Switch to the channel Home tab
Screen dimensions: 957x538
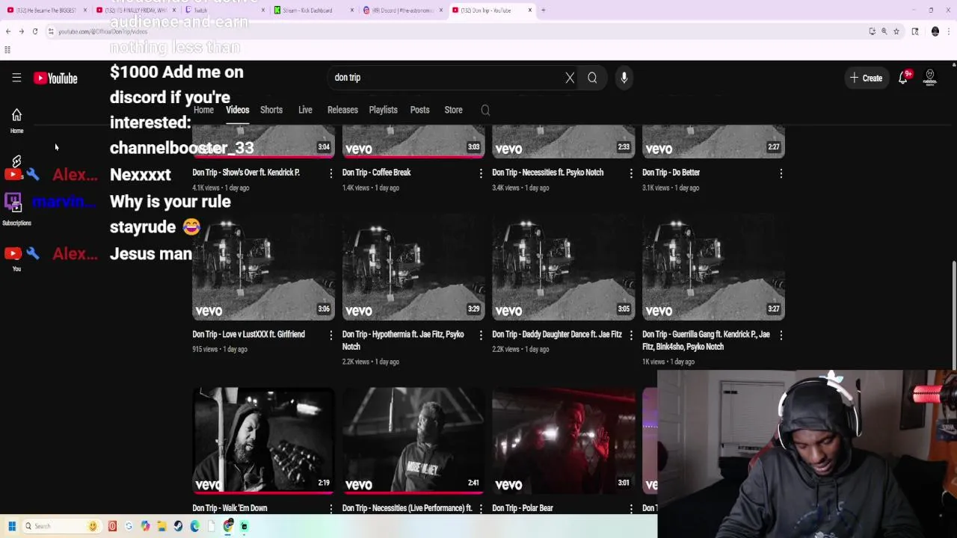click(x=203, y=110)
